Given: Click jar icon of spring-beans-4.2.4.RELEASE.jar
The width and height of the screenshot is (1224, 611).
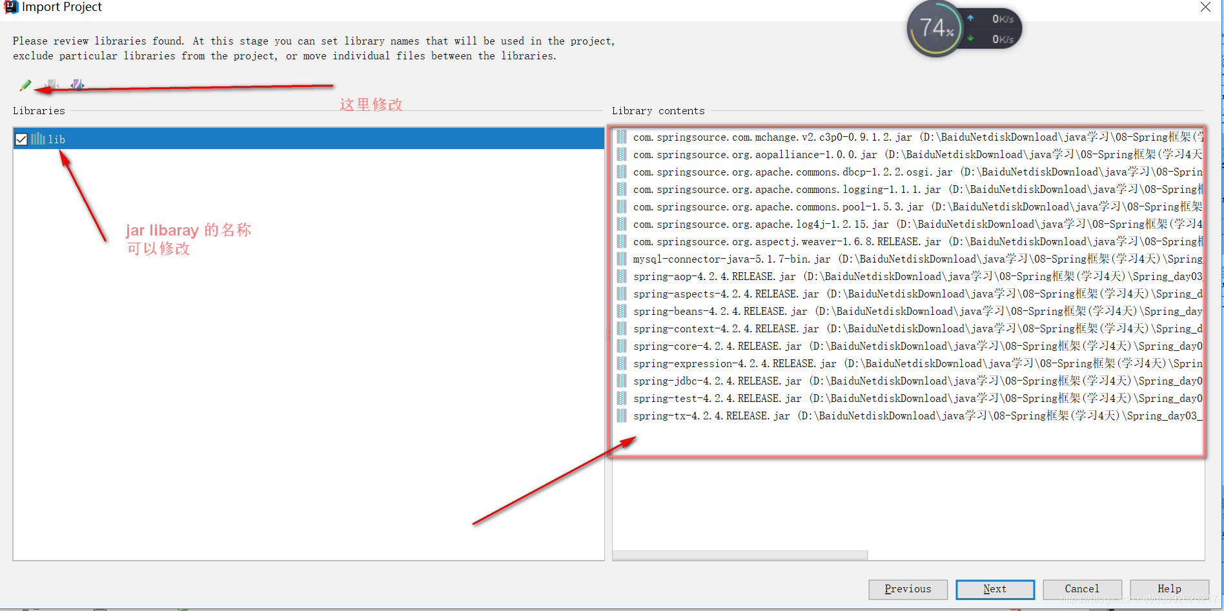Looking at the screenshot, I should pyautogui.click(x=622, y=311).
